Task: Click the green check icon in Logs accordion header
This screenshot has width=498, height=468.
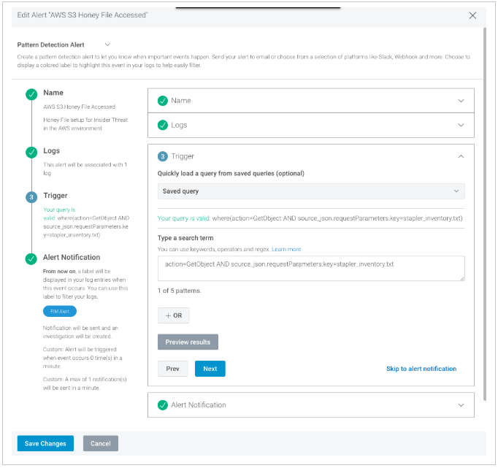Action: coord(162,126)
